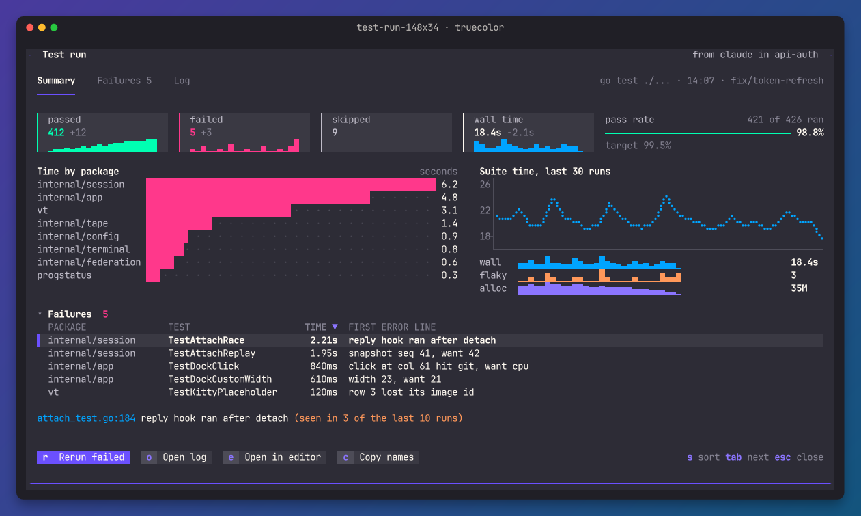Open the Failures 5 tab

(x=124, y=81)
